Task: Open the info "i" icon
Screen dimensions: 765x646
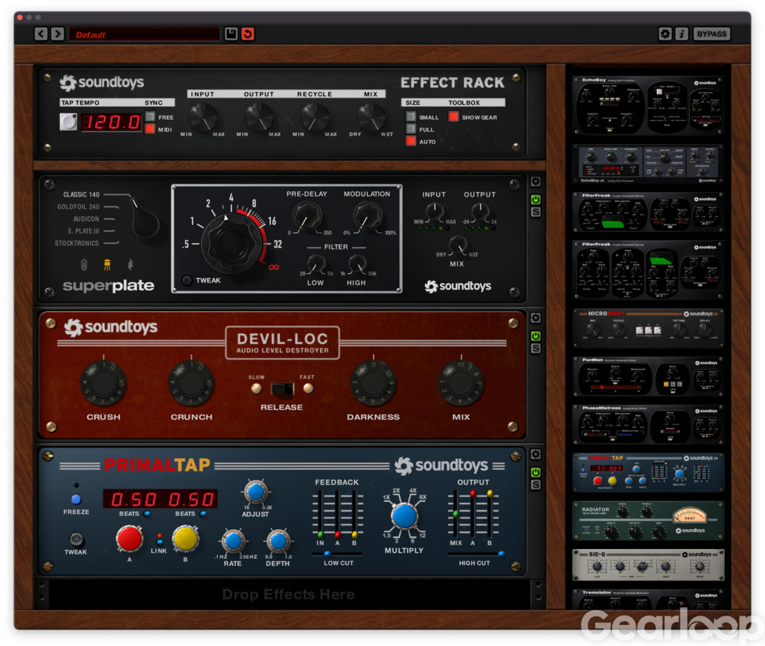Action: [682, 34]
